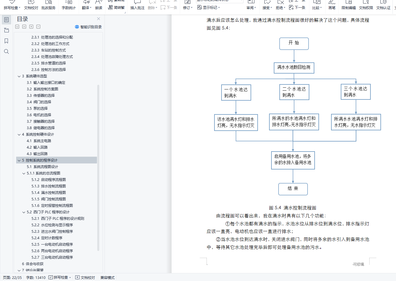
Task: Convert text with 简转繁
Action: pos(116,8)
